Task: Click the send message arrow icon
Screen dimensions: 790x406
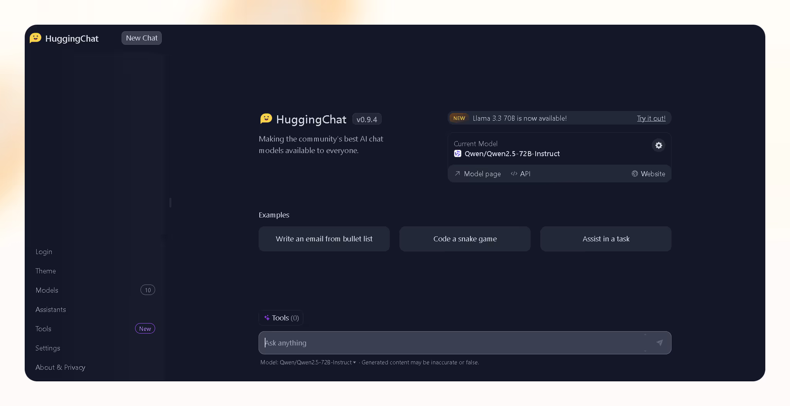Action: [660, 342]
